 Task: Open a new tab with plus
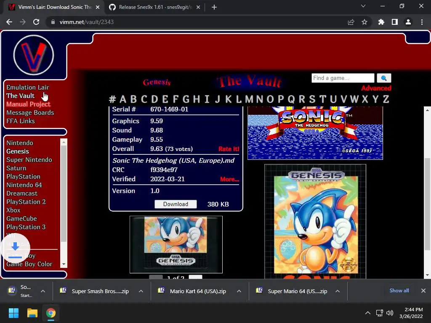pyautogui.click(x=214, y=7)
